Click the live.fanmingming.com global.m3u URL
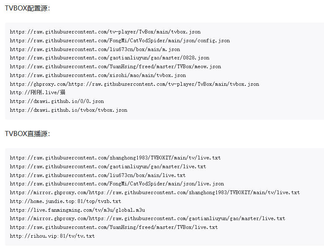This screenshot has width=324, height=249. (77, 210)
